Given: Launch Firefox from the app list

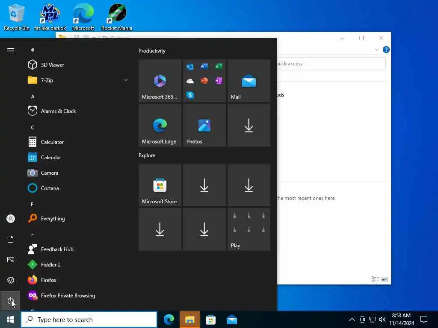Looking at the screenshot, I should (x=78, y=280).
